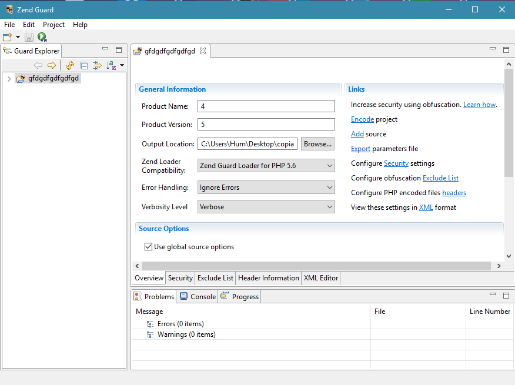Click the Back arrow in Guard Explorer

pos(38,65)
